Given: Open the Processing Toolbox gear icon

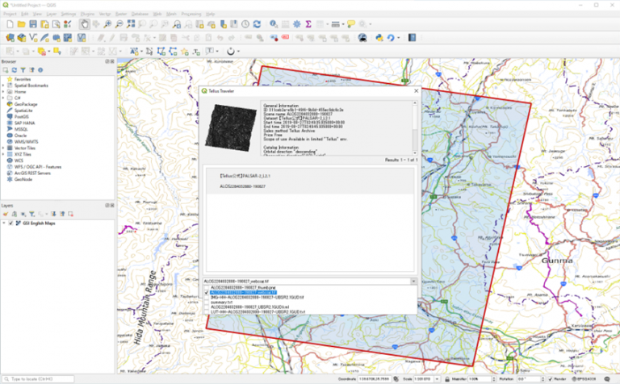Looking at the screenshot, I should [296, 24].
